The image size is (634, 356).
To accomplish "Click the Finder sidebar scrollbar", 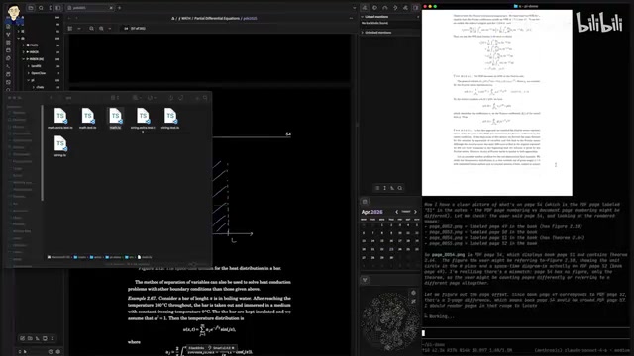I will (42, 152).
